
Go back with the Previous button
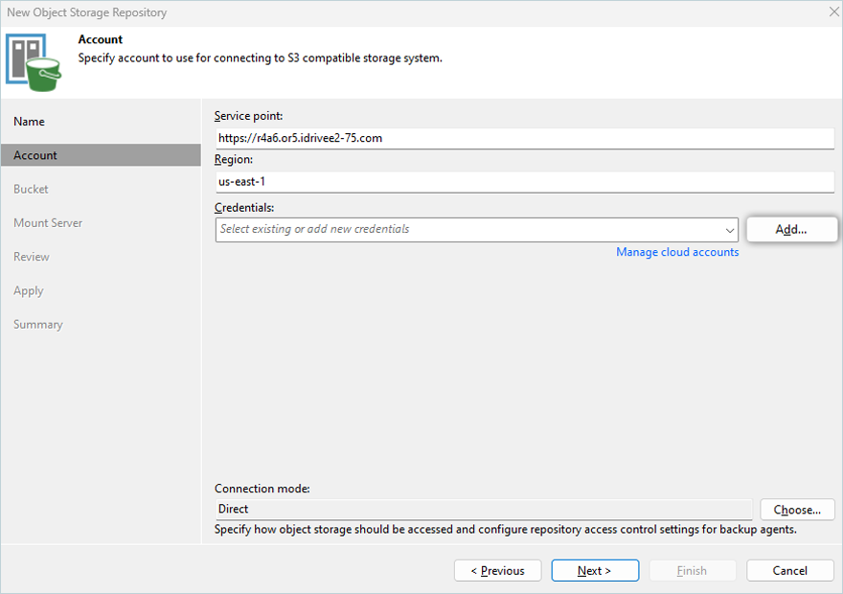click(497, 571)
